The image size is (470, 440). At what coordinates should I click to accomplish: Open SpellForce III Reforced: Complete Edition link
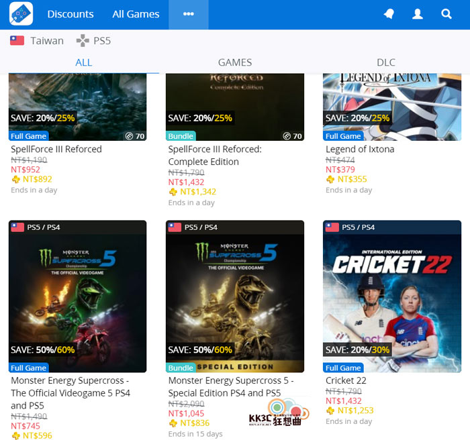pos(215,156)
